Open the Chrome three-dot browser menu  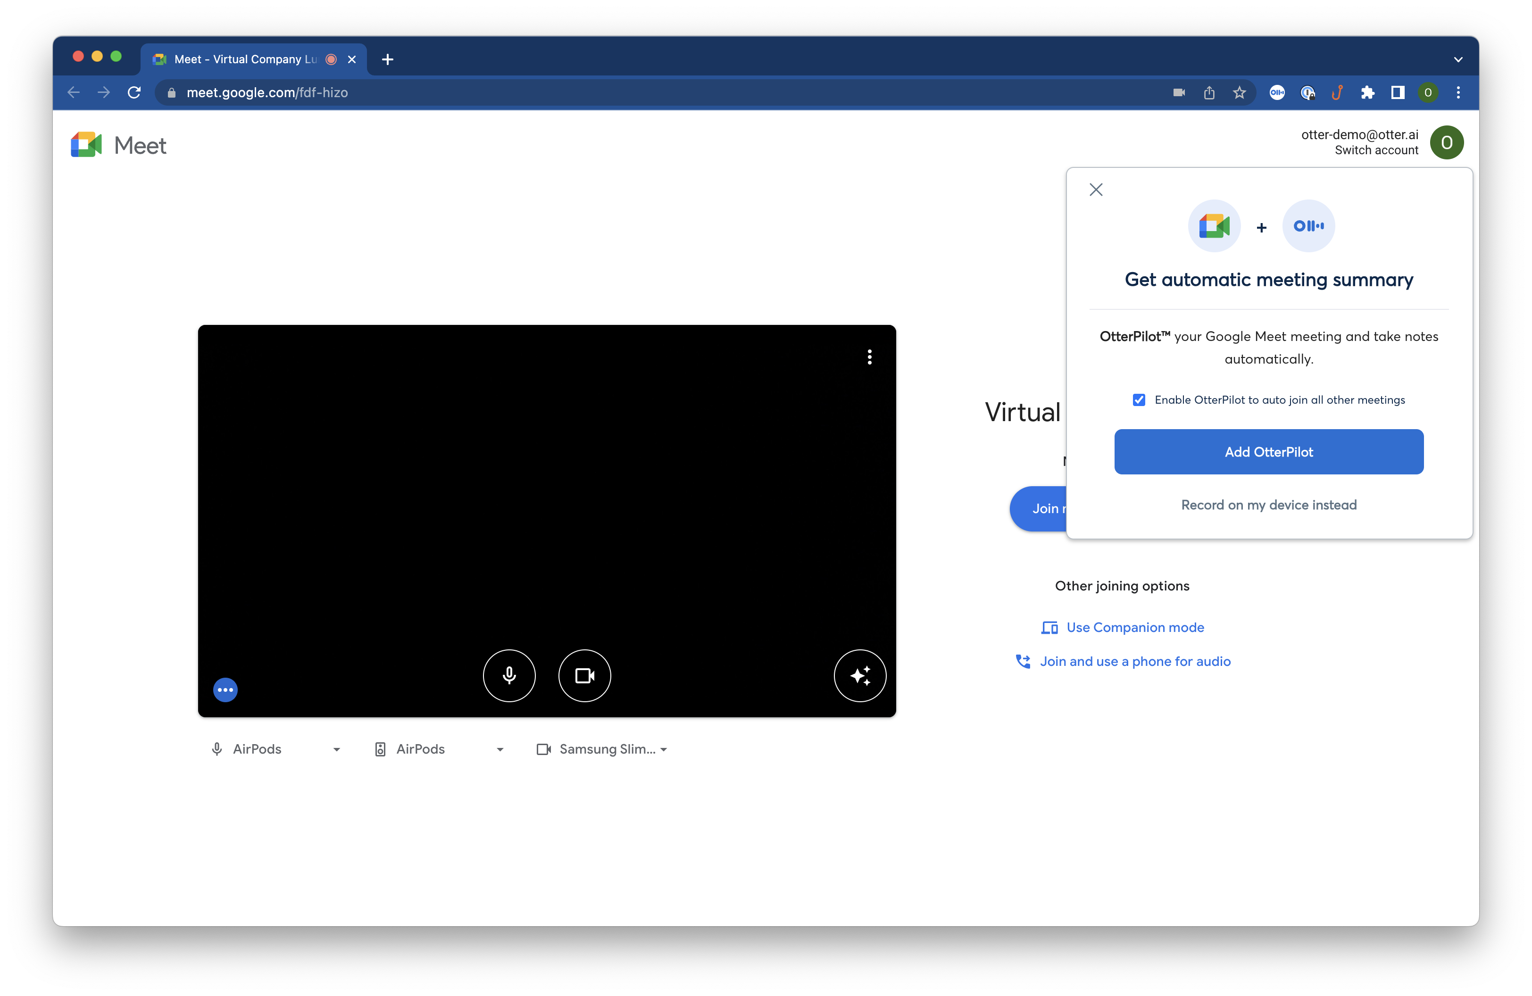pos(1458,92)
